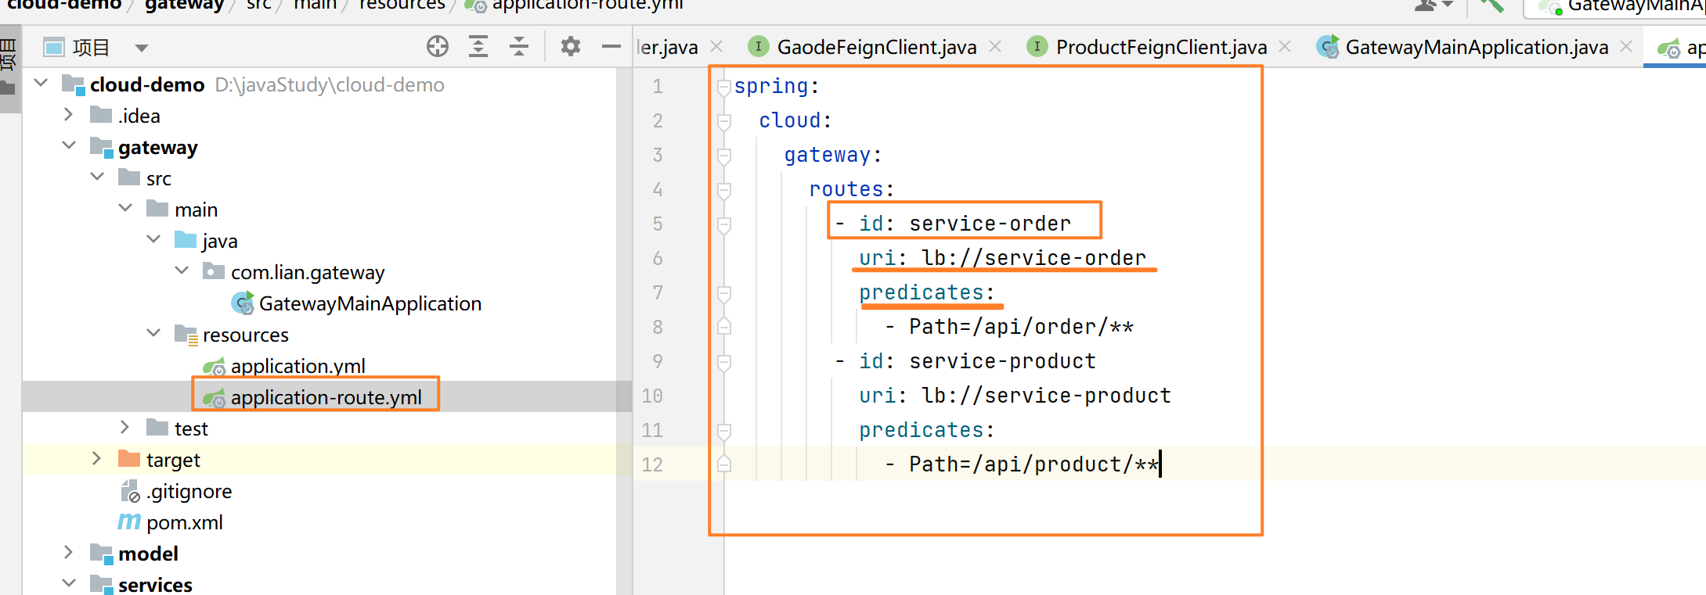Viewport: 1706px width, 595px height.
Task: Close the ler.java tab
Action: click(x=716, y=46)
